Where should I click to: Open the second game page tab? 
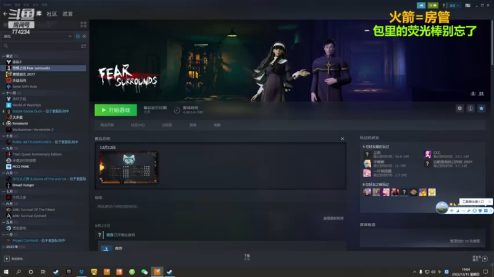[x=138, y=125]
